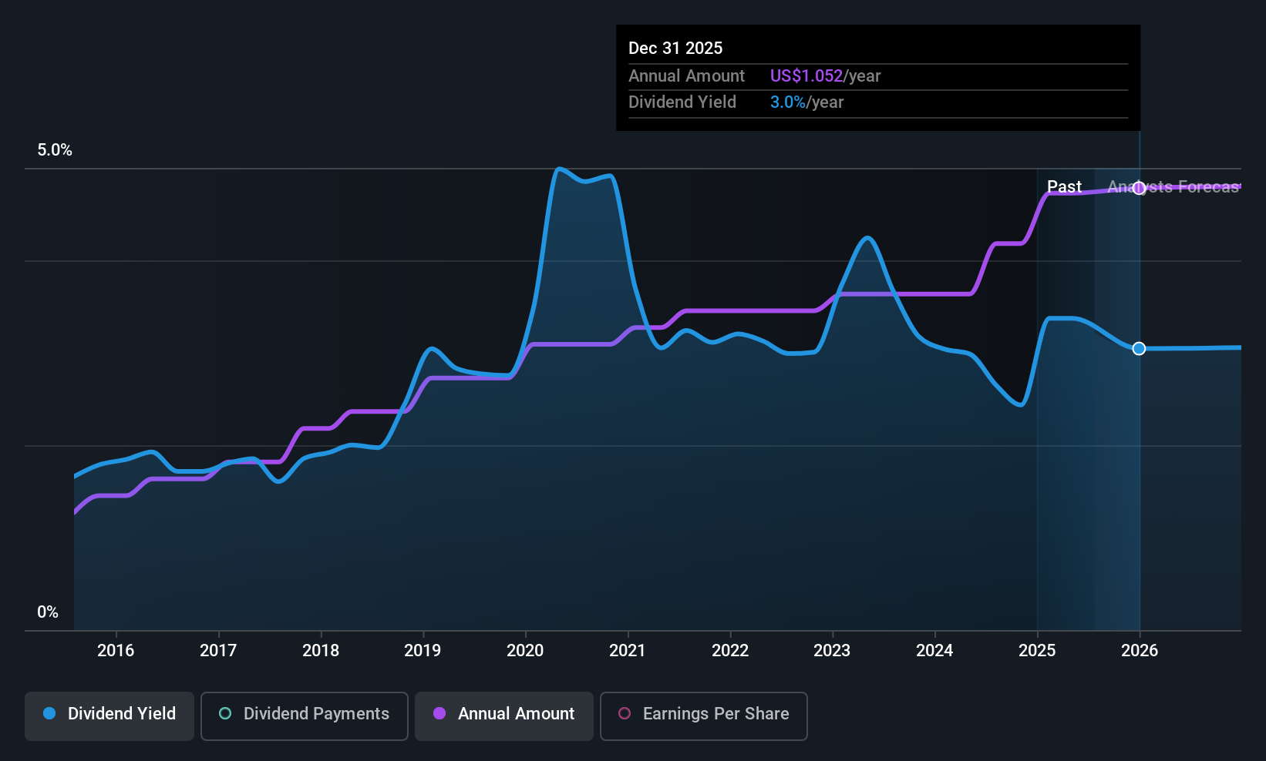Click the 2020 x-axis year label
Viewport: 1266px width, 761px height.
[525, 650]
